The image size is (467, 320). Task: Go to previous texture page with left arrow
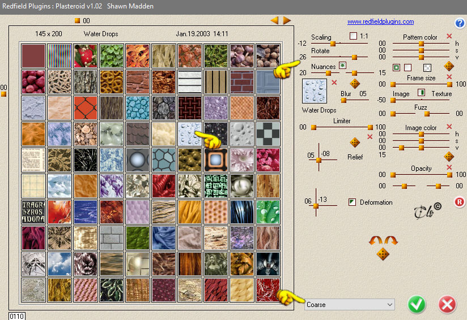click(275, 20)
